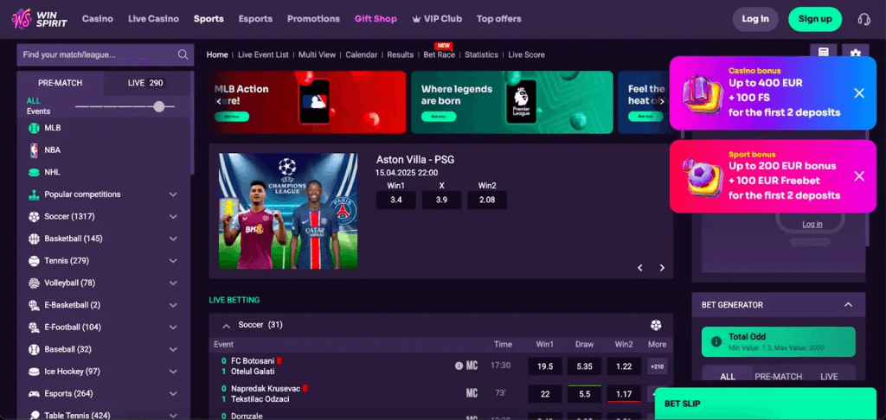Select draw odds 5.35 for FC Botosani

[585, 366]
